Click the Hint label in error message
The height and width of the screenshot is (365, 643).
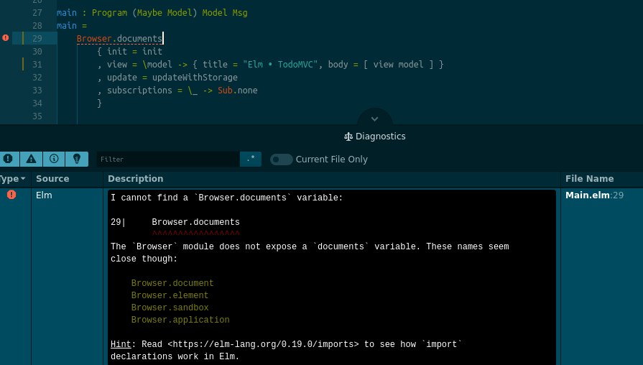tap(121, 344)
